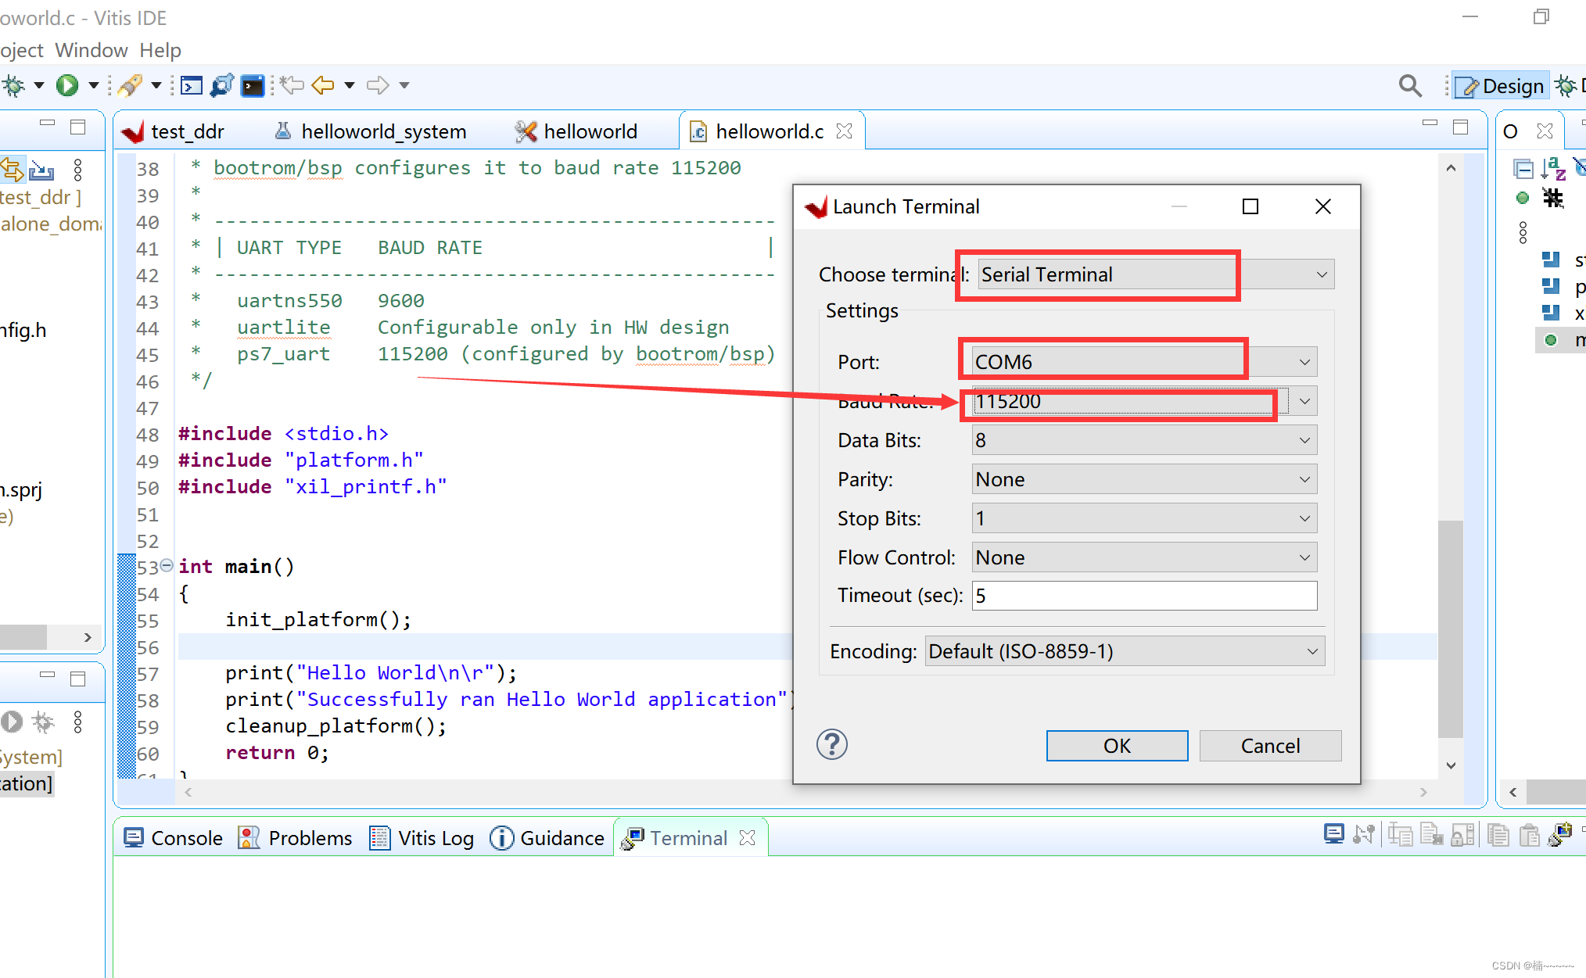Expand the Port COM6 dropdown
The width and height of the screenshot is (1586, 978).
click(1304, 362)
